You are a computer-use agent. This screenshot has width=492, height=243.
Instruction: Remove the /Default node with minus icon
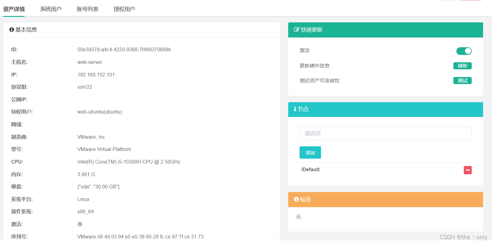click(x=468, y=170)
